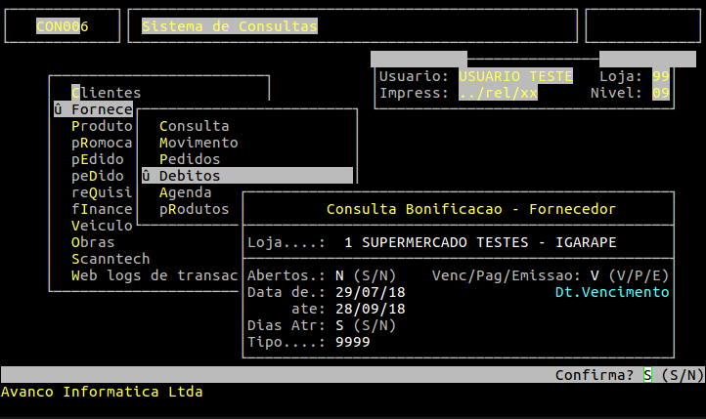Select the Scanntech menu option
The image size is (706, 419).
[110, 259]
